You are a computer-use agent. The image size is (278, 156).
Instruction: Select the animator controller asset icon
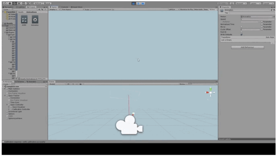coord(24,20)
